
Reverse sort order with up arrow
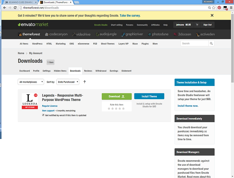pyautogui.click(x=84, y=82)
